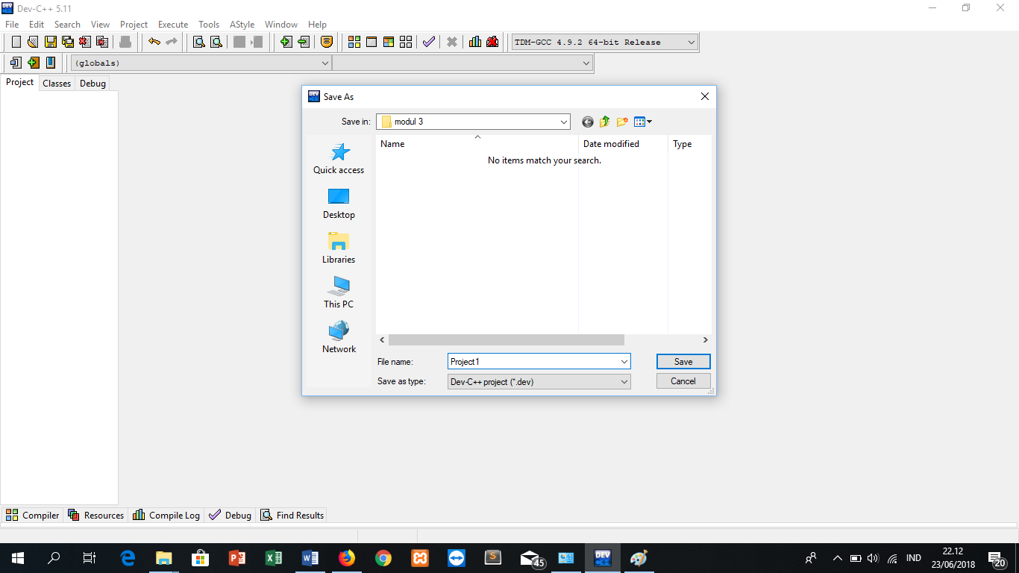Click the Run toolbar icon
The height and width of the screenshot is (573, 1019).
pyautogui.click(x=371, y=42)
